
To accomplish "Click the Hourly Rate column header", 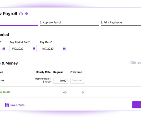I will [43, 72].
